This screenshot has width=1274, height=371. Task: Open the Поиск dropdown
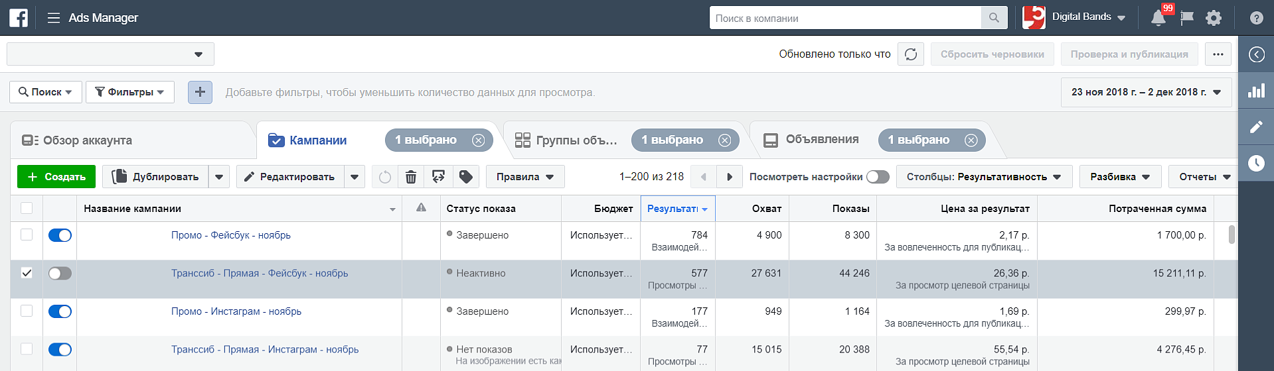[x=46, y=92]
